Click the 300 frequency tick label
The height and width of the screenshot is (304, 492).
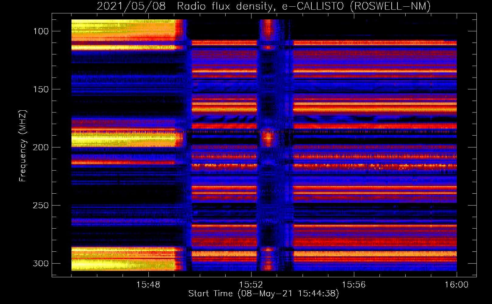[41, 263]
